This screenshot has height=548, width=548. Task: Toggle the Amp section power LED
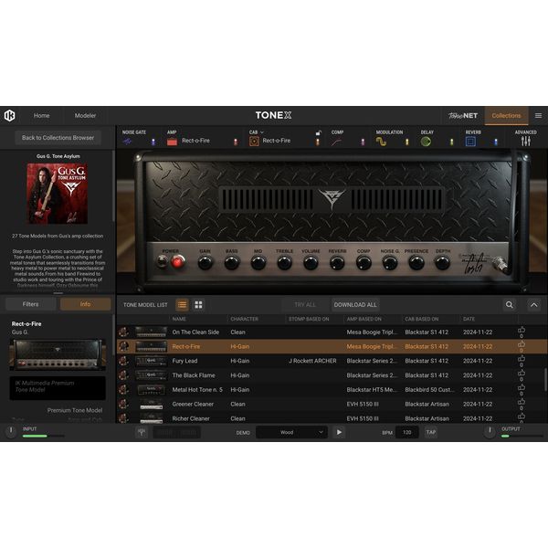(x=236, y=142)
